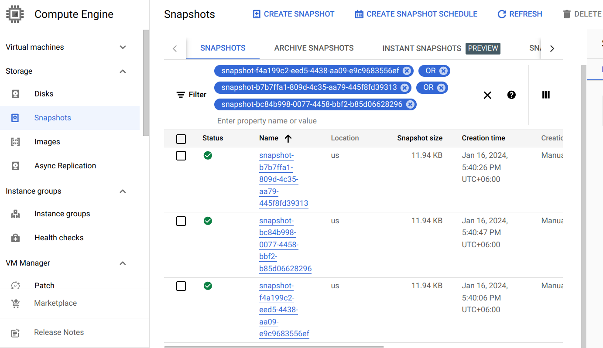Toggle the select-all snapshots checkbox
603x348 pixels.
181,139
